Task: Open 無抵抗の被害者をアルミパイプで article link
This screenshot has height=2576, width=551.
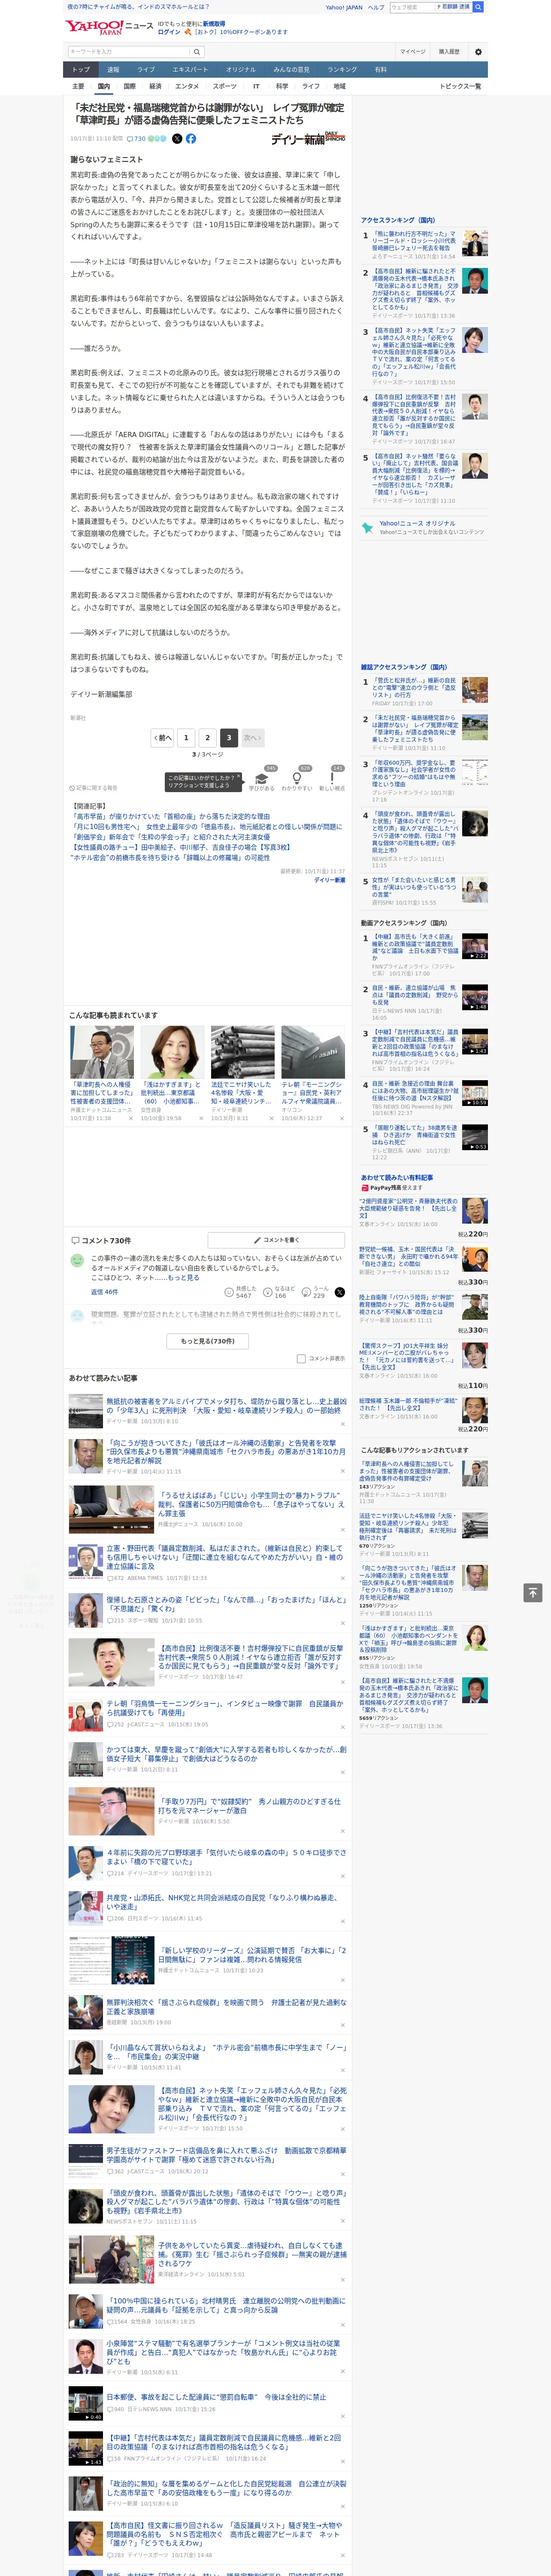Action: [x=226, y=1407]
